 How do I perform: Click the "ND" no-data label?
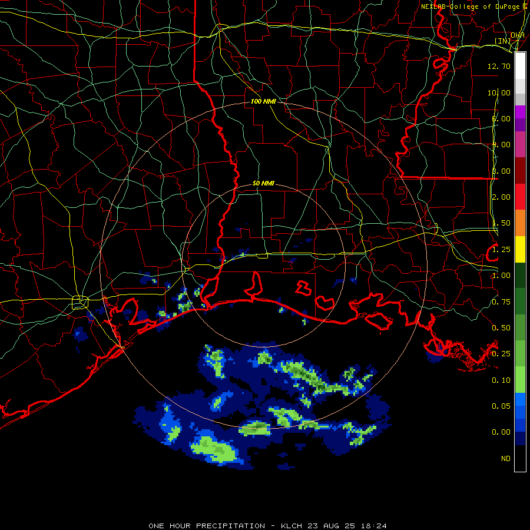(x=506, y=459)
